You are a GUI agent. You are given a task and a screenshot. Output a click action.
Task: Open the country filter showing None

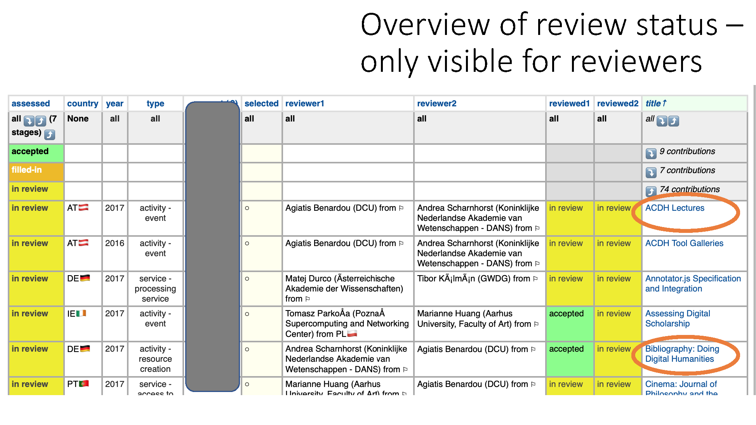pos(78,119)
